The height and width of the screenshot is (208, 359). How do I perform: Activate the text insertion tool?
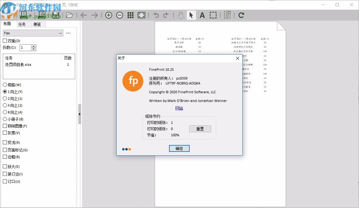pos(202,15)
